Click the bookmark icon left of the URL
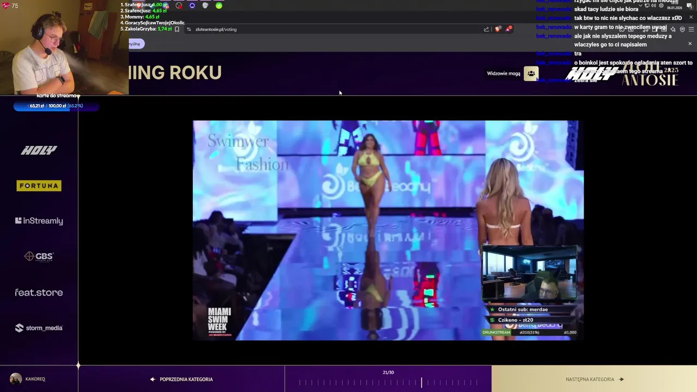Screen dimensions: 697x392 177,29
